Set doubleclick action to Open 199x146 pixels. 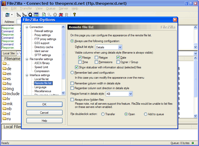pyautogui.click(x=126, y=114)
